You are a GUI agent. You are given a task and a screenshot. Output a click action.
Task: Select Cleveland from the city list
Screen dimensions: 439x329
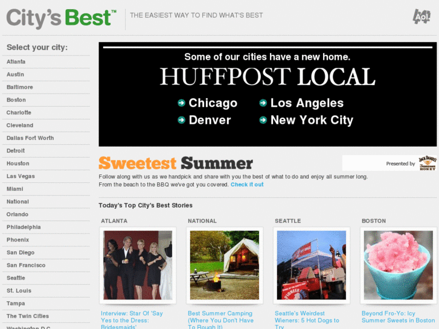pyautogui.click(x=20, y=126)
